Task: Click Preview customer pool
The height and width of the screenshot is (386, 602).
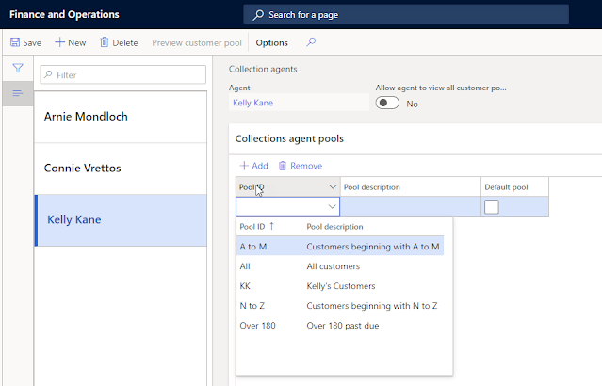Action: 197,42
